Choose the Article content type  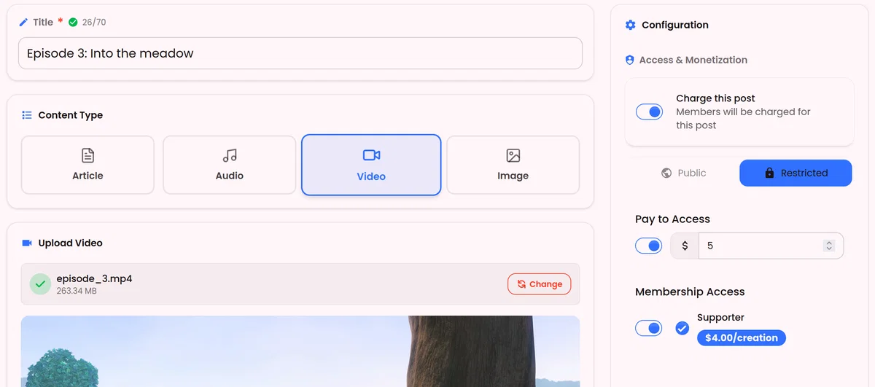87,165
